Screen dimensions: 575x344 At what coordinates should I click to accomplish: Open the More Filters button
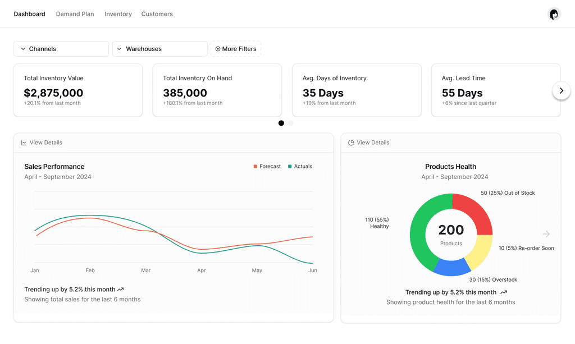pos(236,49)
